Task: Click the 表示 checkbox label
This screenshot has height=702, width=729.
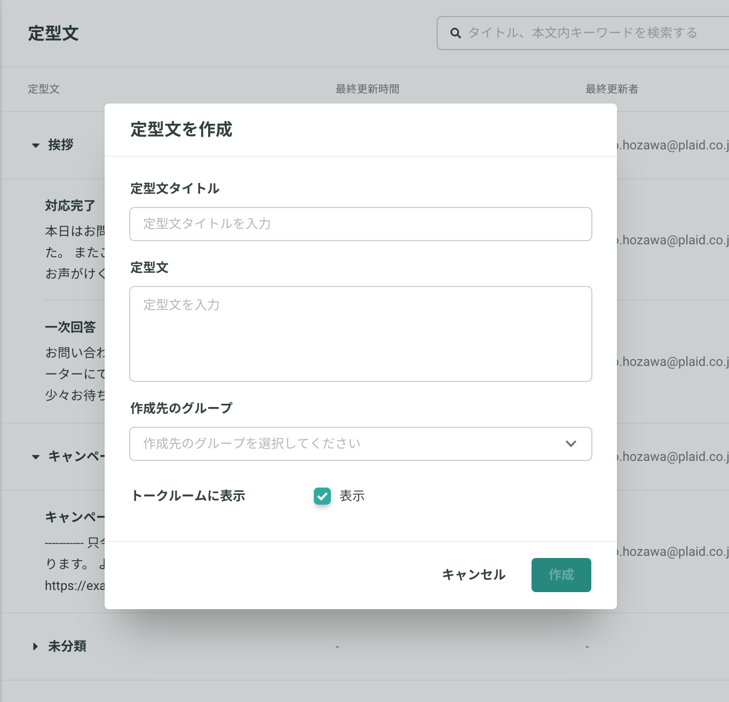Action: click(352, 496)
